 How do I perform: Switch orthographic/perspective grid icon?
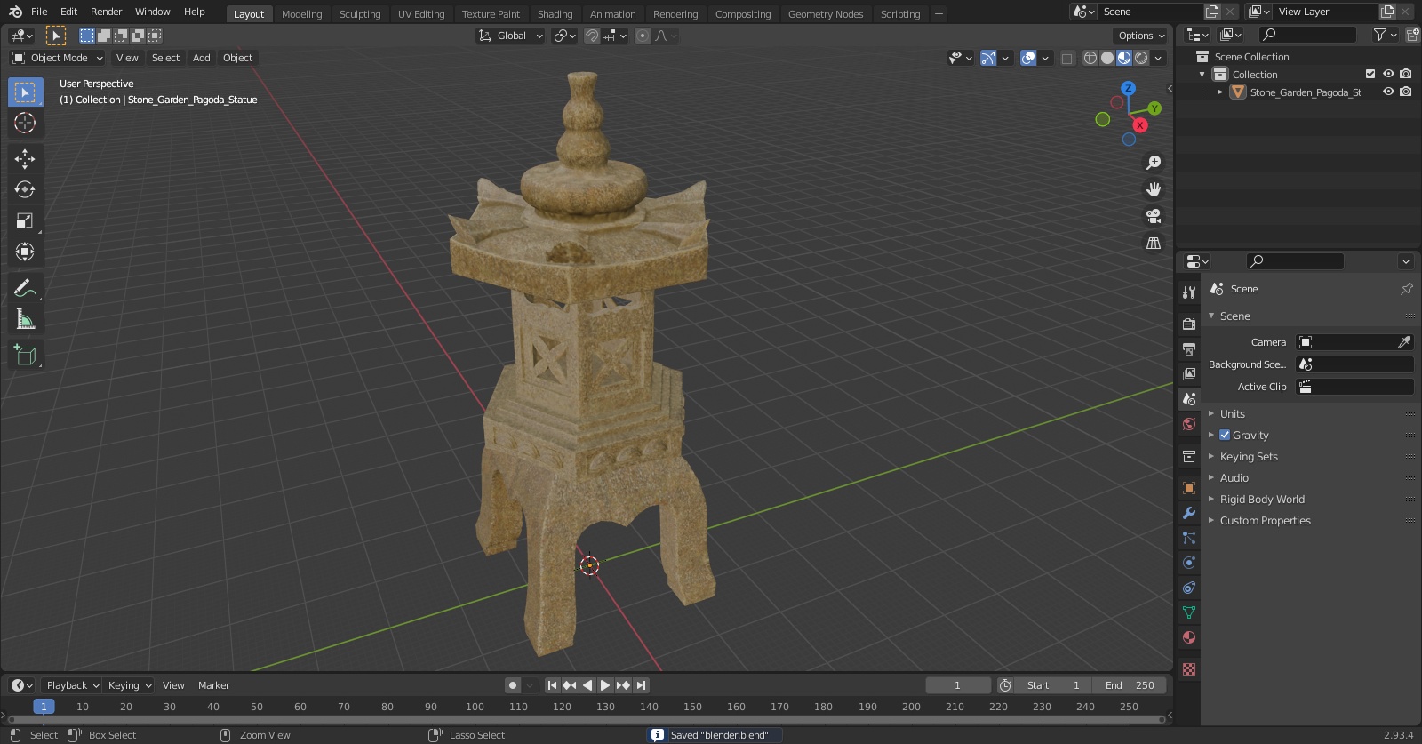[x=1154, y=243]
